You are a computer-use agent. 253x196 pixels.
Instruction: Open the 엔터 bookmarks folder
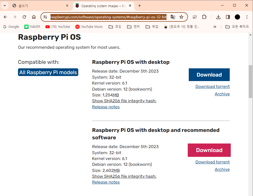[x=133, y=27]
